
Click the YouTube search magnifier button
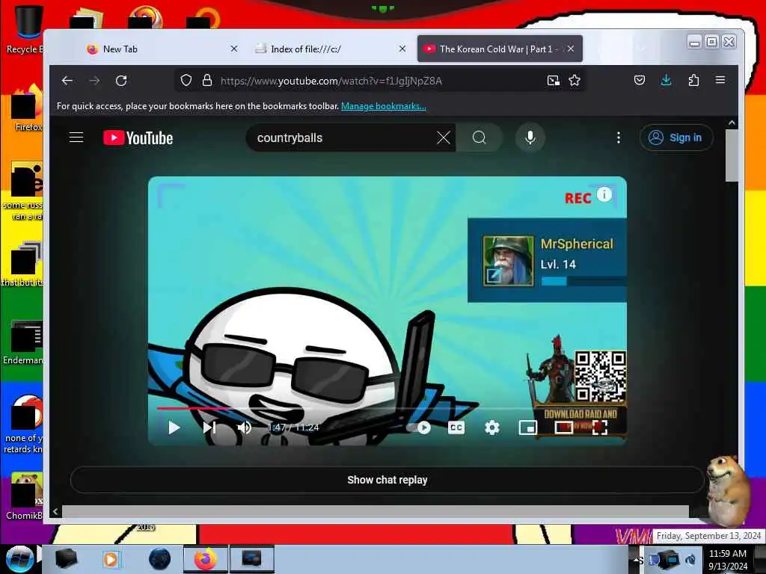coord(479,138)
